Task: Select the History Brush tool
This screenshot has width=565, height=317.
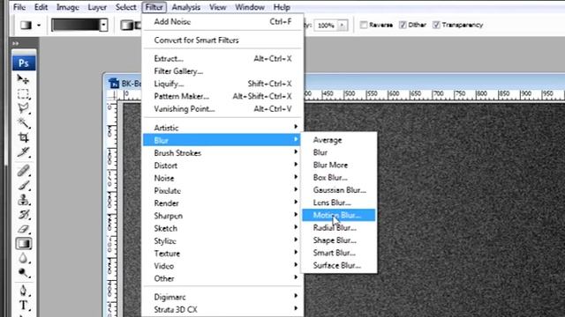Action: pos(24,214)
